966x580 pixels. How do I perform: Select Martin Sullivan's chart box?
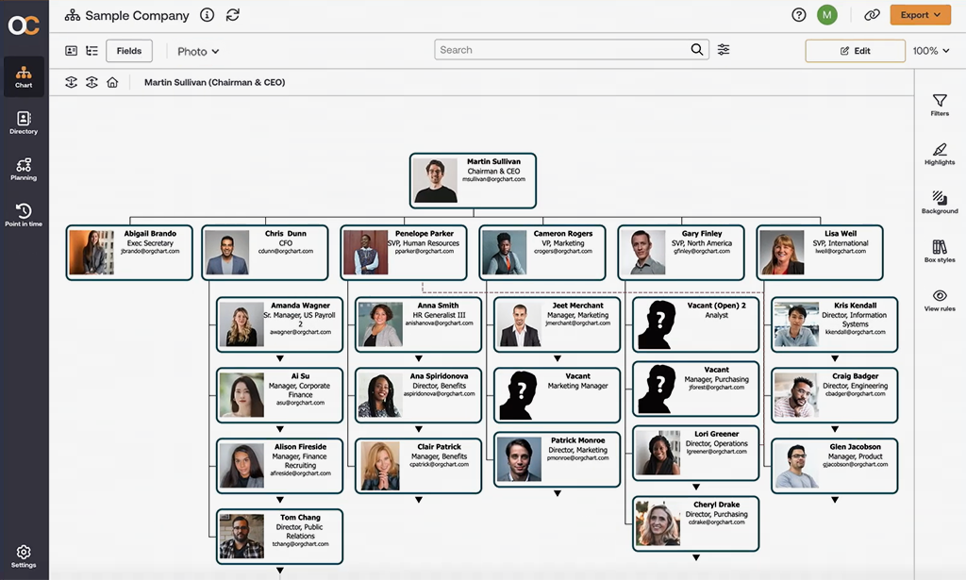pyautogui.click(x=474, y=181)
